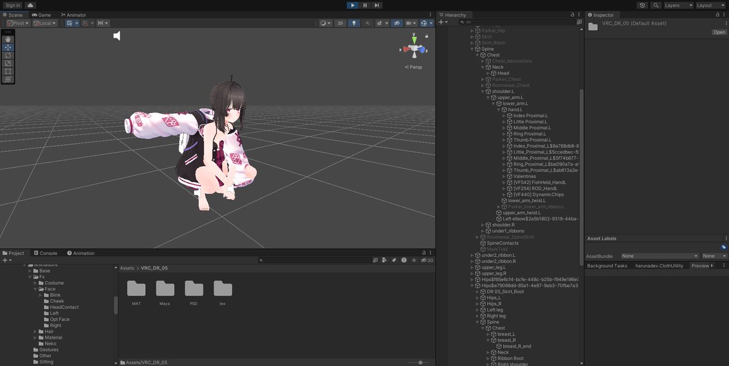
Task: Open the Layout dropdown
Action: point(711,5)
